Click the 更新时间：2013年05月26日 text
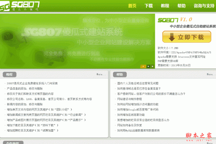 pos(174,65)
